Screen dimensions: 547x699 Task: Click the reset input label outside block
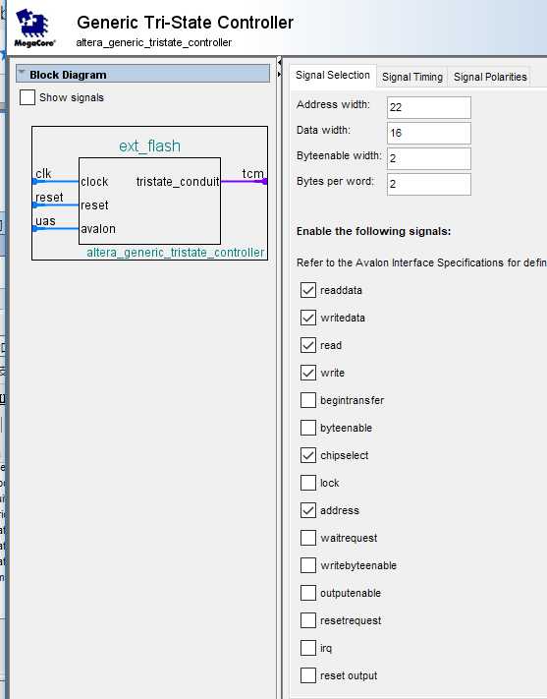pos(49,197)
